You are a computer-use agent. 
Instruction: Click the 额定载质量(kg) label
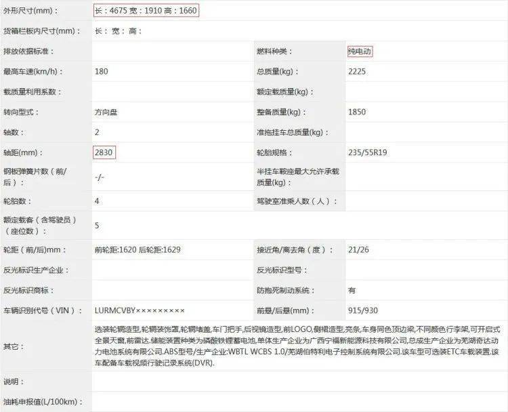pos(285,91)
